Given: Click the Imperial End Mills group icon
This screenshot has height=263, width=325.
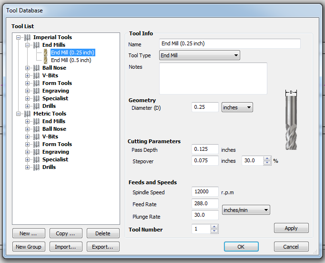Looking at the screenshot, I should point(37,45).
